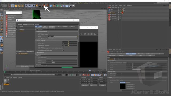This screenshot has height=96, width=171.
Task: Select the Live Selection arrow tool
Action: coord(10,6)
